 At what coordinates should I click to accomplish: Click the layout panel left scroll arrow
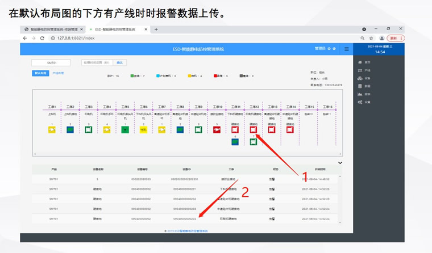35,154
